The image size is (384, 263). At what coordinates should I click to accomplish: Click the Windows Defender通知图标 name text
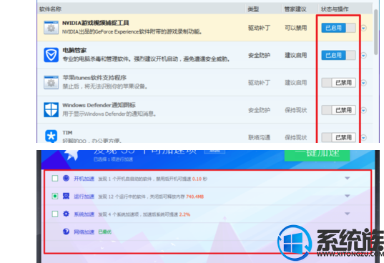99,105
